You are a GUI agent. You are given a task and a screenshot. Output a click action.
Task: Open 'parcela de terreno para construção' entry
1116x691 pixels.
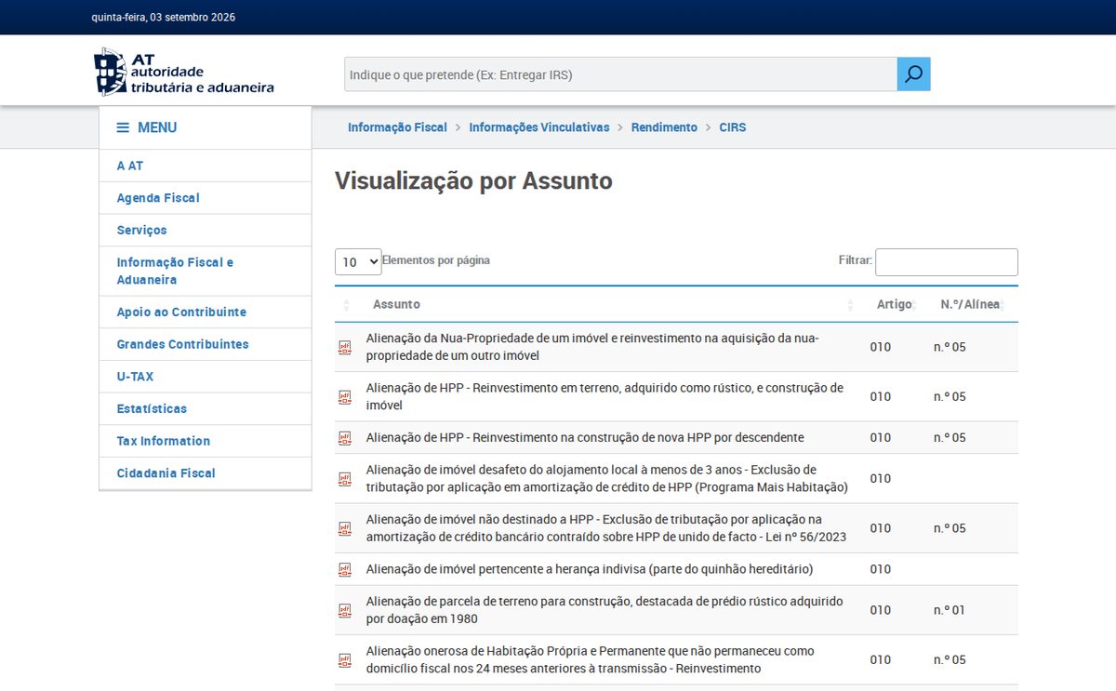click(604, 610)
